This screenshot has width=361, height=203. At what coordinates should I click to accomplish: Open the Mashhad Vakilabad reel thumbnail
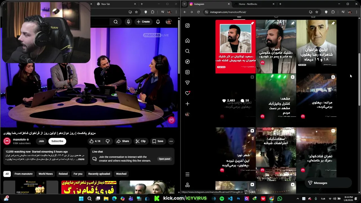[276, 100]
